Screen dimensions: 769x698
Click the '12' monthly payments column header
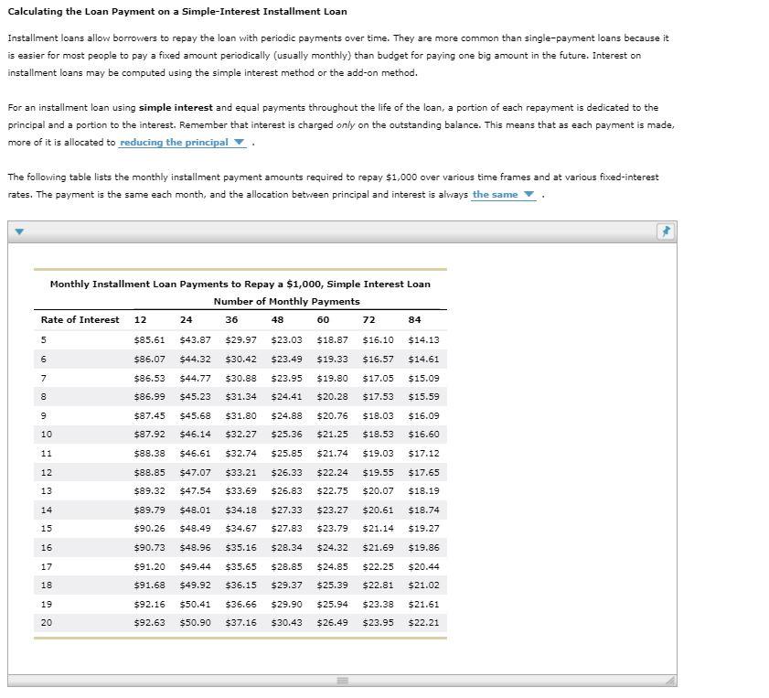pyautogui.click(x=139, y=319)
